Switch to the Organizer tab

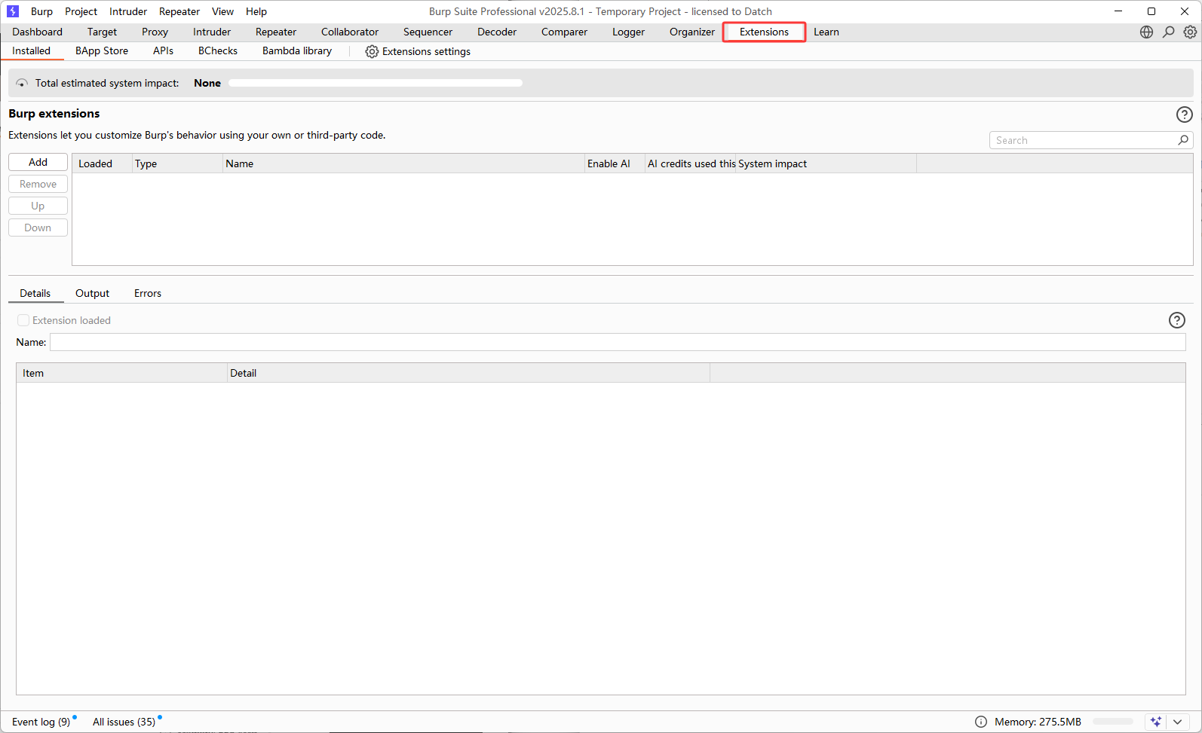pyautogui.click(x=691, y=32)
